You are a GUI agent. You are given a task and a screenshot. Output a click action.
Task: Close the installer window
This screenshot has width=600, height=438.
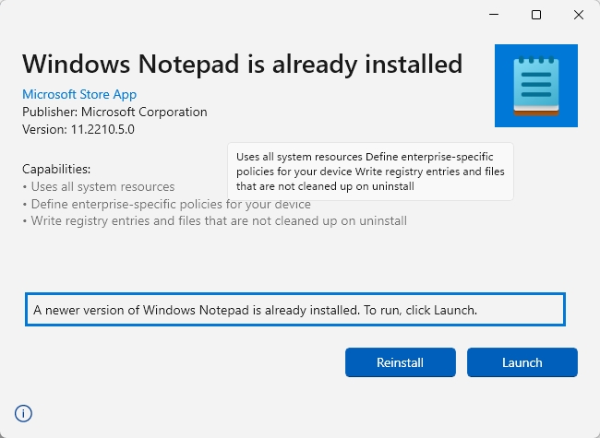(x=579, y=15)
